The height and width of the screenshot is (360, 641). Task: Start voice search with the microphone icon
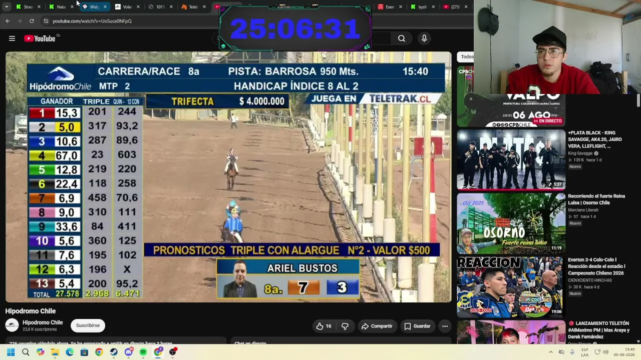[424, 38]
